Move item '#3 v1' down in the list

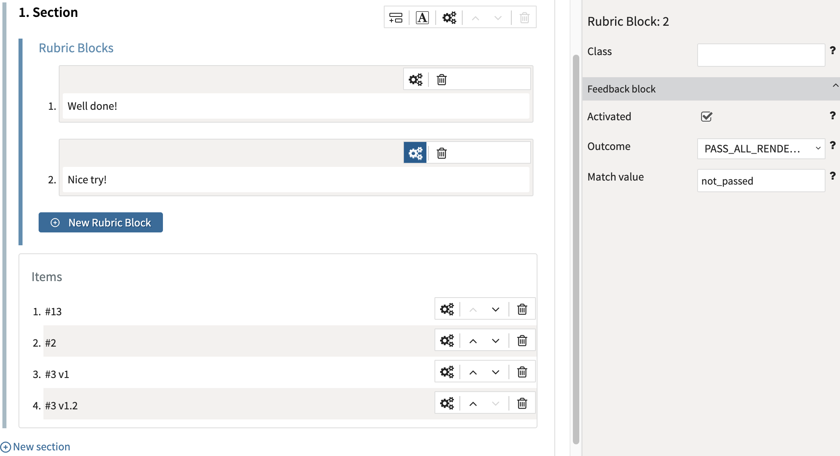click(x=495, y=372)
